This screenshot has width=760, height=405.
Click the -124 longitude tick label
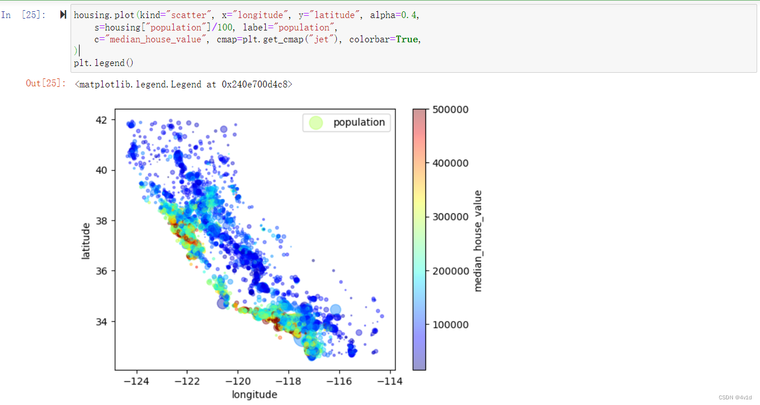[137, 381]
